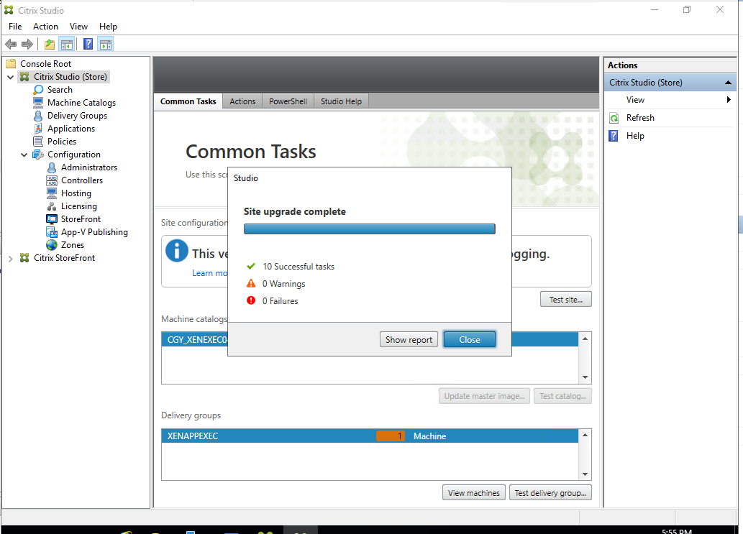Click the Test site... button
Viewport: 743px width, 534px height.
(566, 299)
